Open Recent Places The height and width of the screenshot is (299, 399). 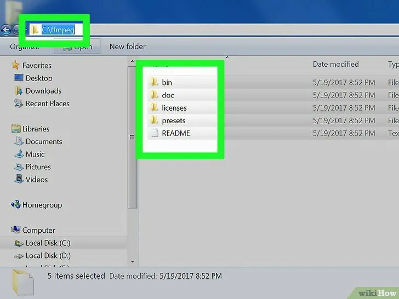47,104
